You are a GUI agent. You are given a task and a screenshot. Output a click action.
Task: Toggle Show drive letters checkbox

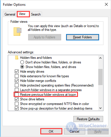coord(17,99)
